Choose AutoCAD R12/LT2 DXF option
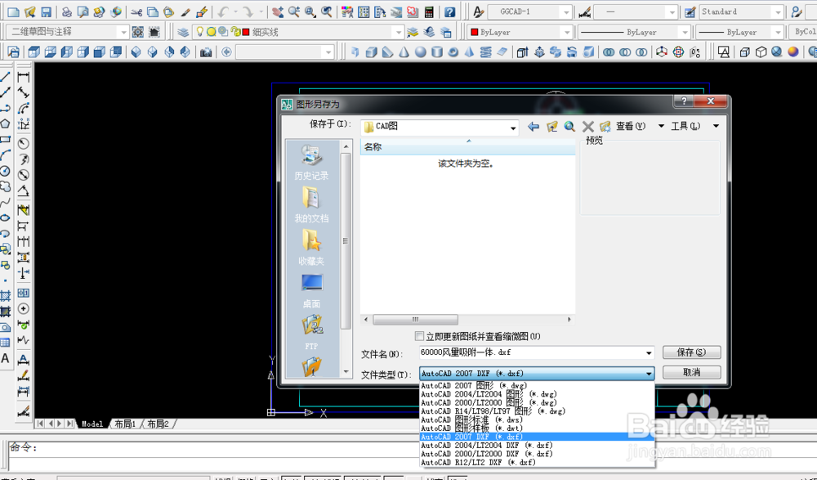This screenshot has width=817, height=480. pyautogui.click(x=537, y=462)
